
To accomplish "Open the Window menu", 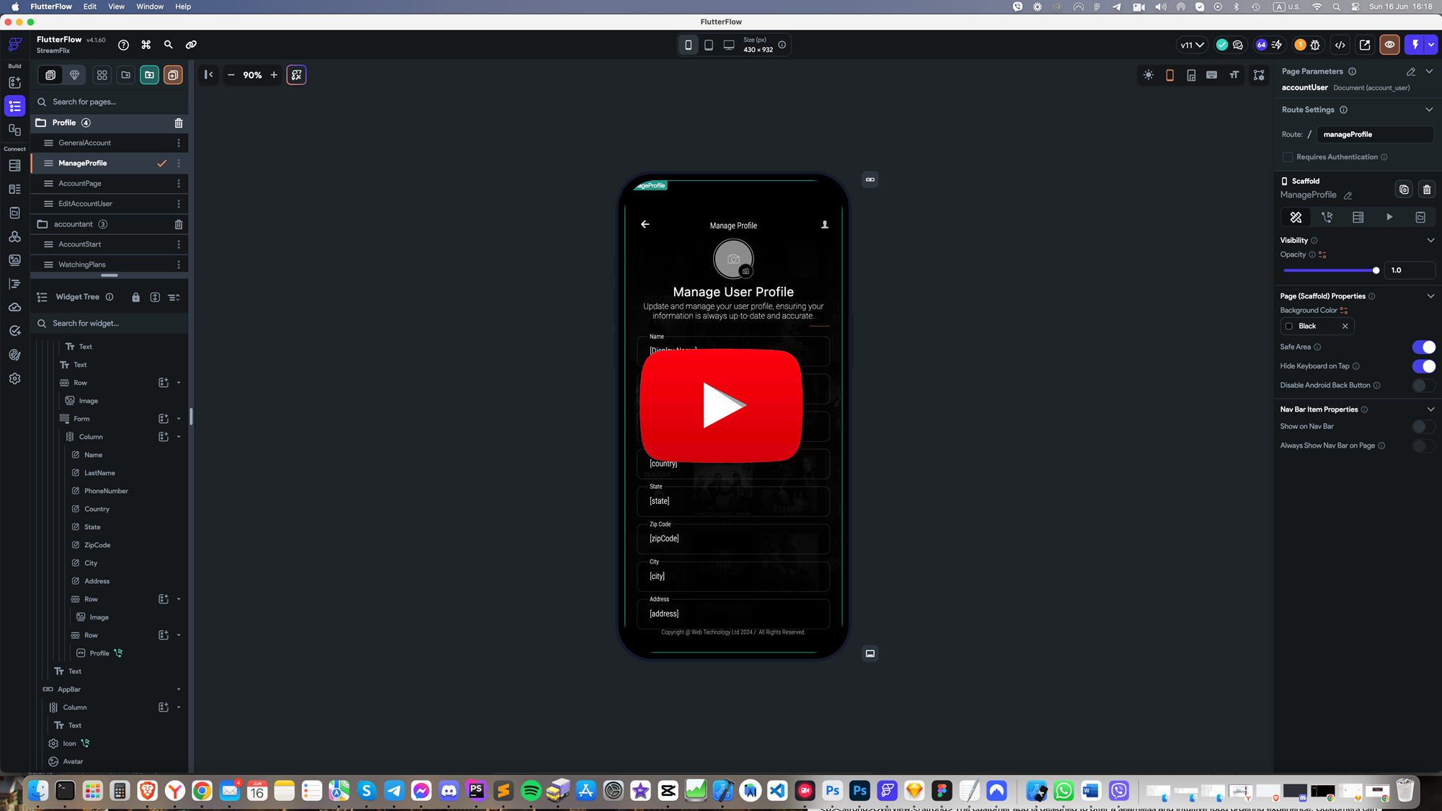I will 150,6.
